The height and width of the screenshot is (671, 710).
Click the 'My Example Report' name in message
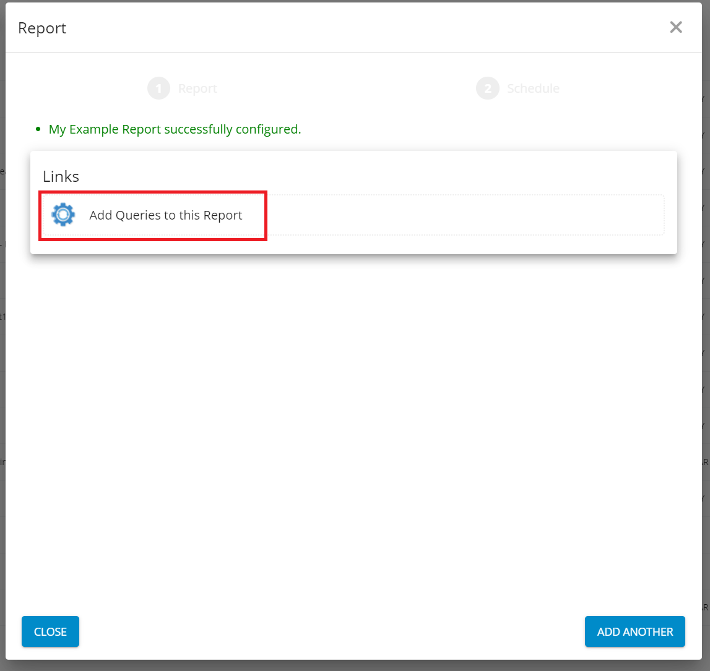tap(105, 129)
